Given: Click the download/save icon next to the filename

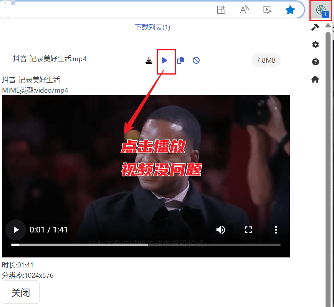Looking at the screenshot, I should pyautogui.click(x=149, y=60).
